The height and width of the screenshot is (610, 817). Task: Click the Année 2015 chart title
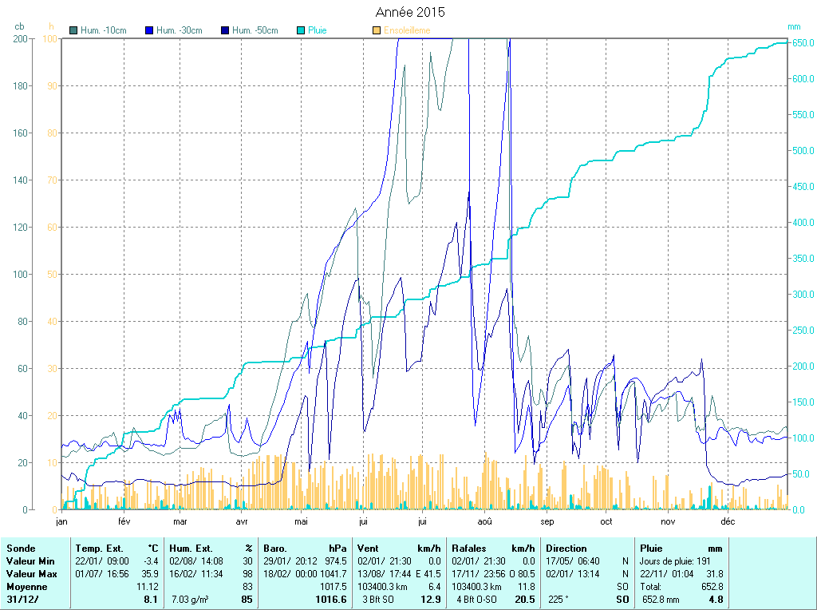[410, 13]
